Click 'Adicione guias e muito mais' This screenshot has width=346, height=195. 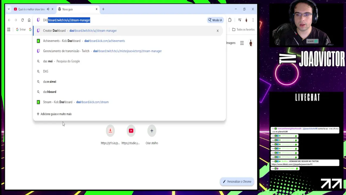pyautogui.click(x=54, y=114)
